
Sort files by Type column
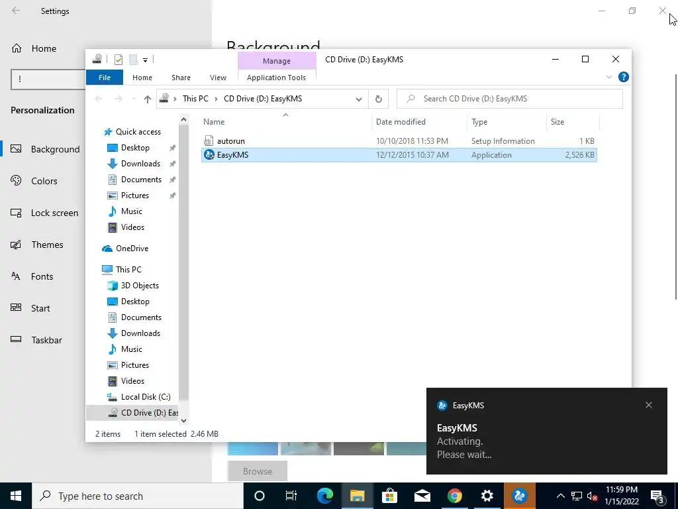point(507,122)
